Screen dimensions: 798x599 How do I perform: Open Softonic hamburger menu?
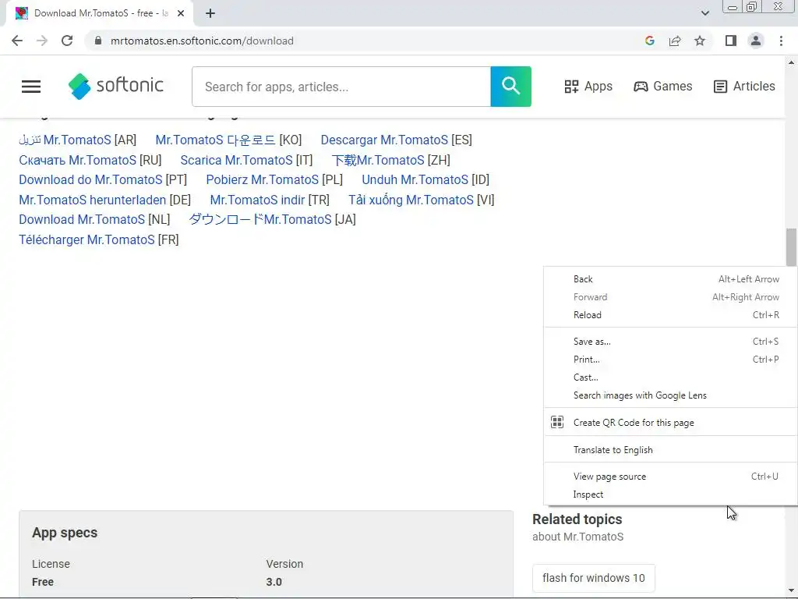[x=31, y=87]
